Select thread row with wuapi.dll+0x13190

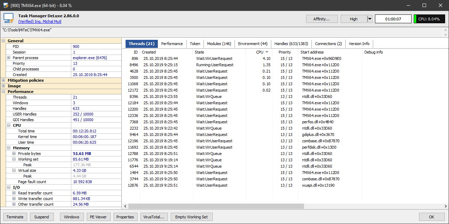click(285, 185)
